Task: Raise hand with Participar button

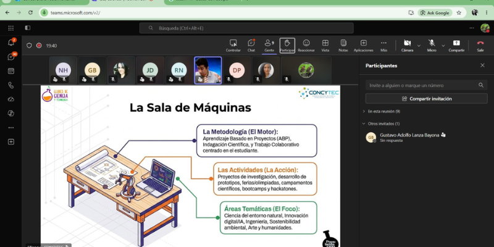Action: [x=287, y=46]
